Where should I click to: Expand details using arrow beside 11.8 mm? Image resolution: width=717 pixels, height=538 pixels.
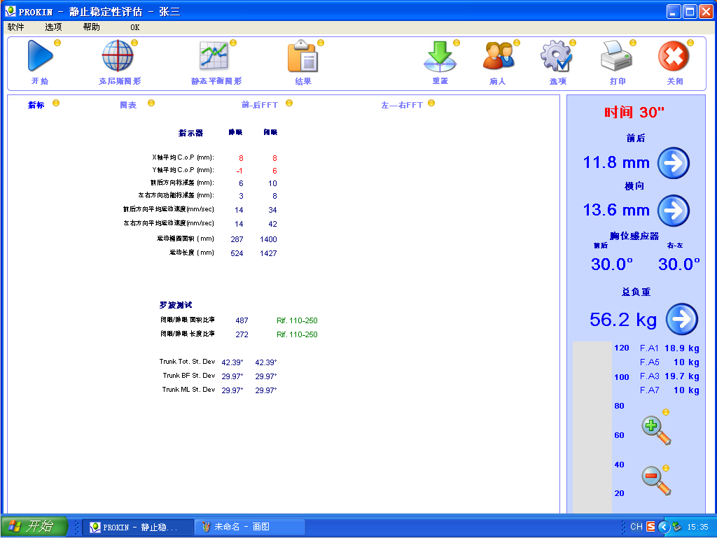[673, 163]
